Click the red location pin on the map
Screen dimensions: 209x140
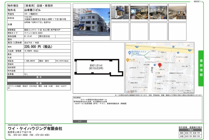[160, 65]
